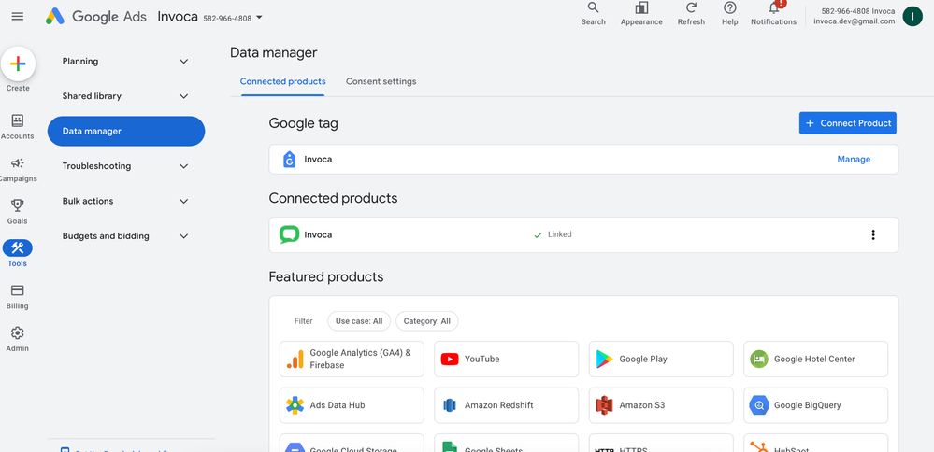This screenshot has height=452, width=934.
Task: Click the Google Ads logo
Action: (x=96, y=17)
